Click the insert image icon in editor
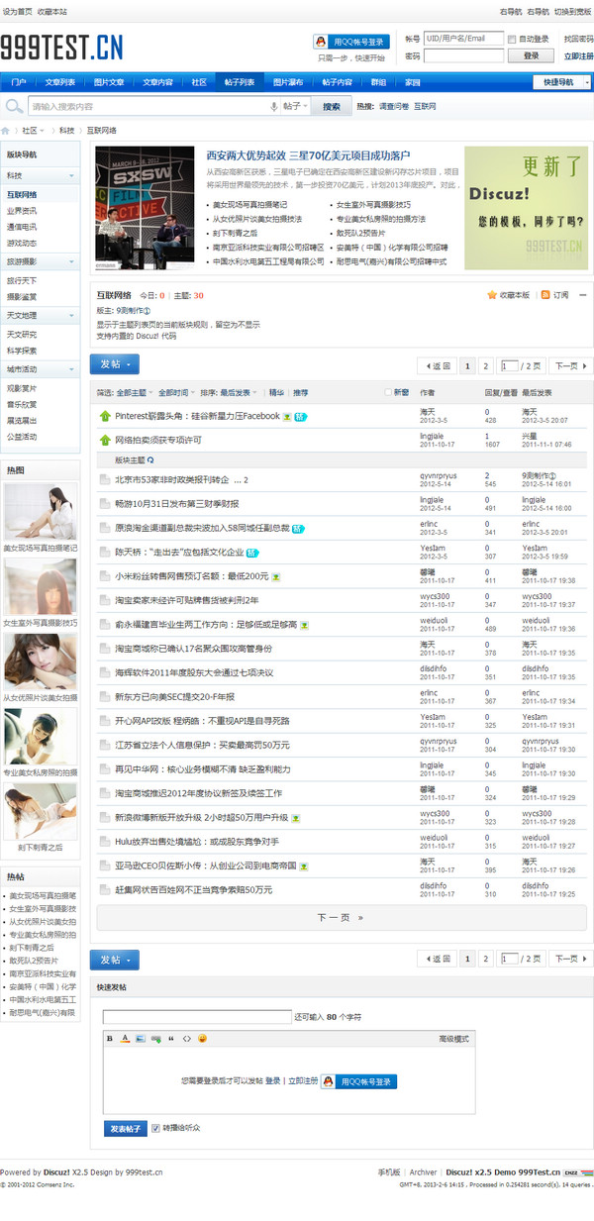594x1221 pixels. 140,1038
